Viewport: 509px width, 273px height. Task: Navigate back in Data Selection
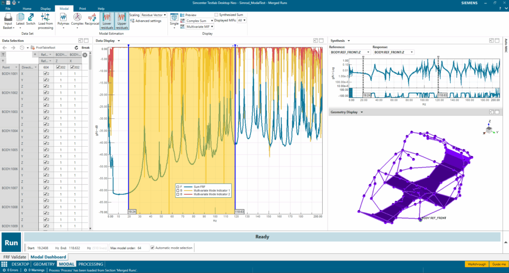click(4, 48)
